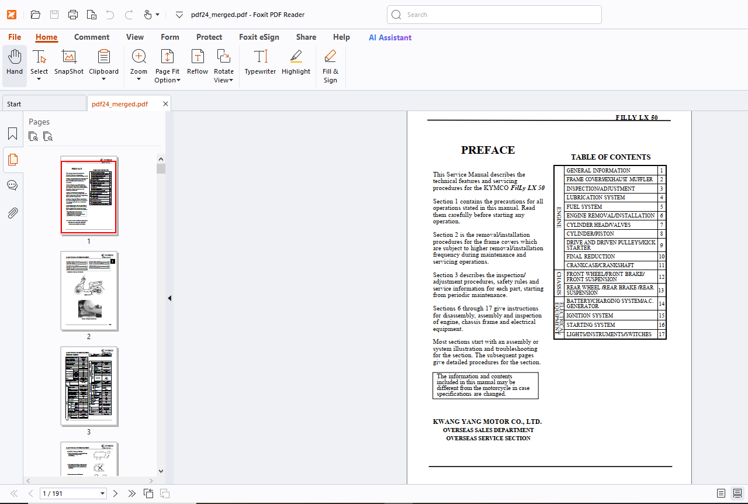Open the Reflow view
748x504 pixels.
tap(198, 62)
